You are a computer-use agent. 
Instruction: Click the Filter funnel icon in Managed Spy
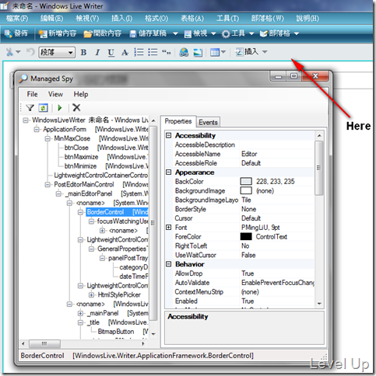pyautogui.click(x=30, y=108)
